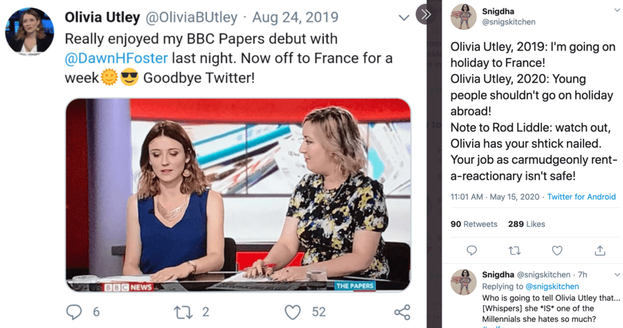The height and width of the screenshot is (328, 623).
Task: Reply to Snigdha's main tweet
Action: 471,250
